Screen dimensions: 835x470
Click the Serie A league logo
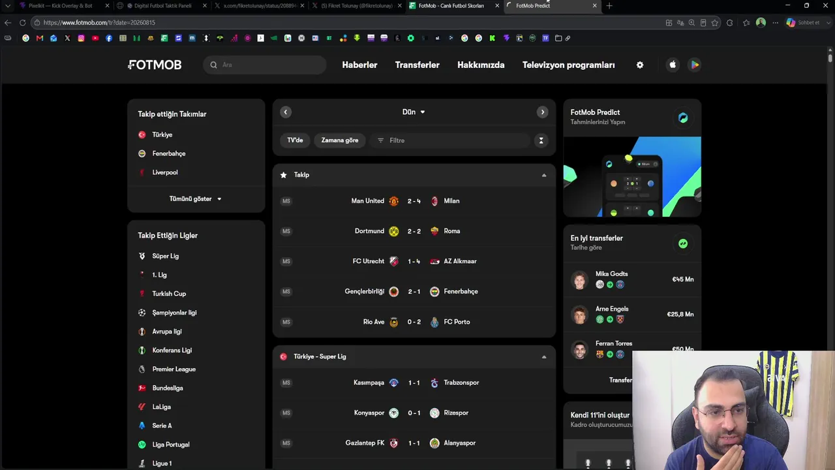pyautogui.click(x=142, y=426)
